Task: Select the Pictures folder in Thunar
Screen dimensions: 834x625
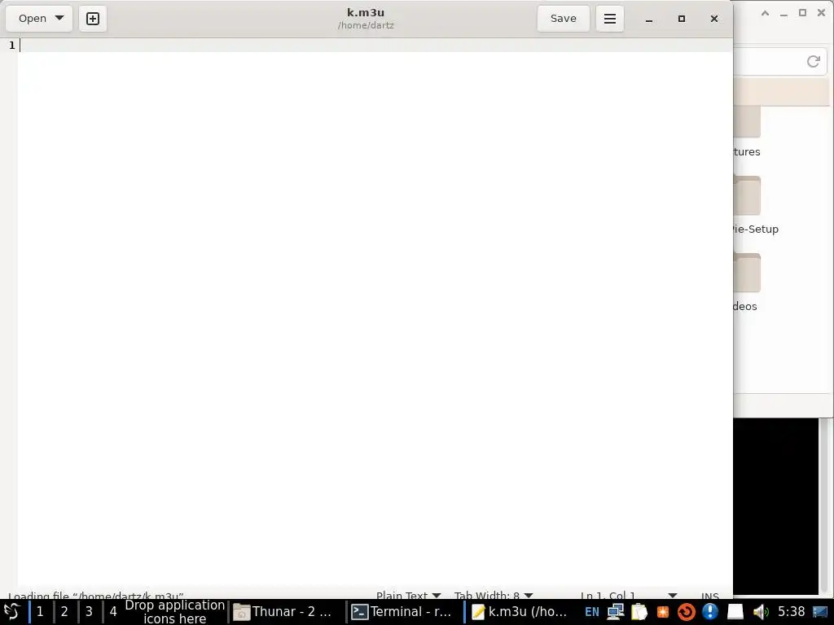Action: coord(747,130)
